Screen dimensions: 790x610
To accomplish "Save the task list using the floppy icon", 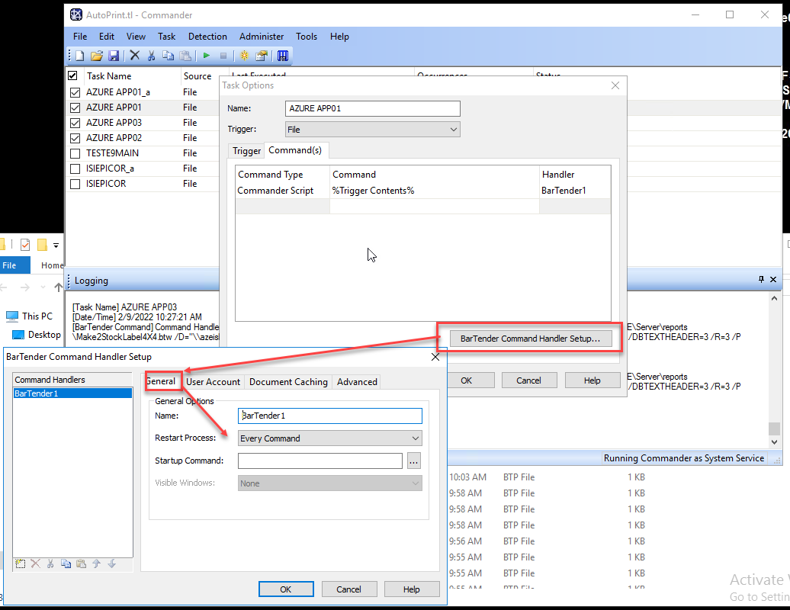I will (114, 56).
